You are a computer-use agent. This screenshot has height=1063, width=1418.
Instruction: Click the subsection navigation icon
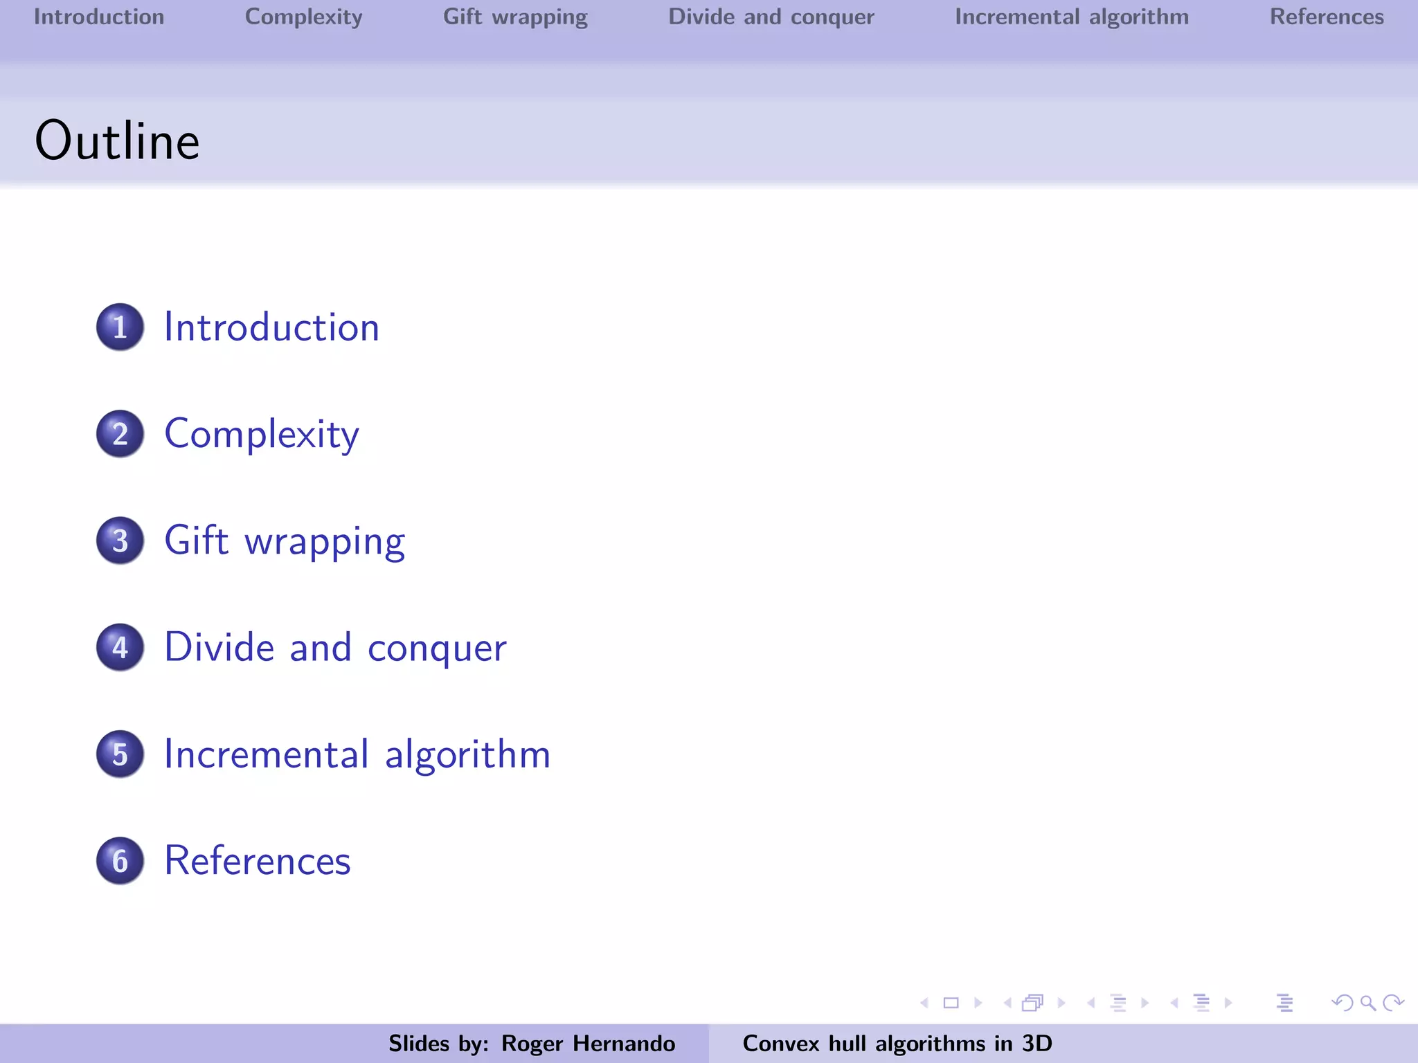coord(1118,1003)
